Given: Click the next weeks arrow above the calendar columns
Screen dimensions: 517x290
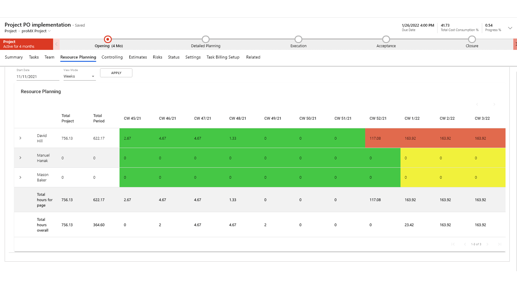Looking at the screenshot, I should coord(494,104).
